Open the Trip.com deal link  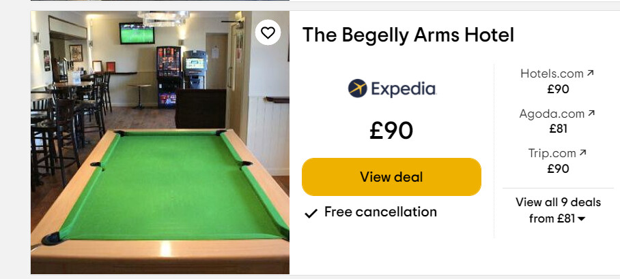(552, 153)
